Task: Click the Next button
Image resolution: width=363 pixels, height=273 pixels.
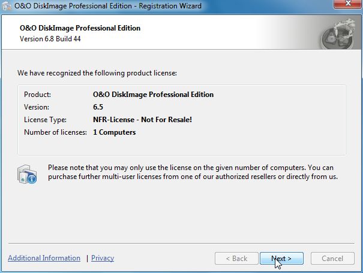Action: tap(281, 258)
